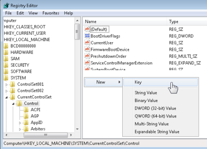The width and height of the screenshot is (207, 149).
Task: Open the View menu
Action: [33, 13]
